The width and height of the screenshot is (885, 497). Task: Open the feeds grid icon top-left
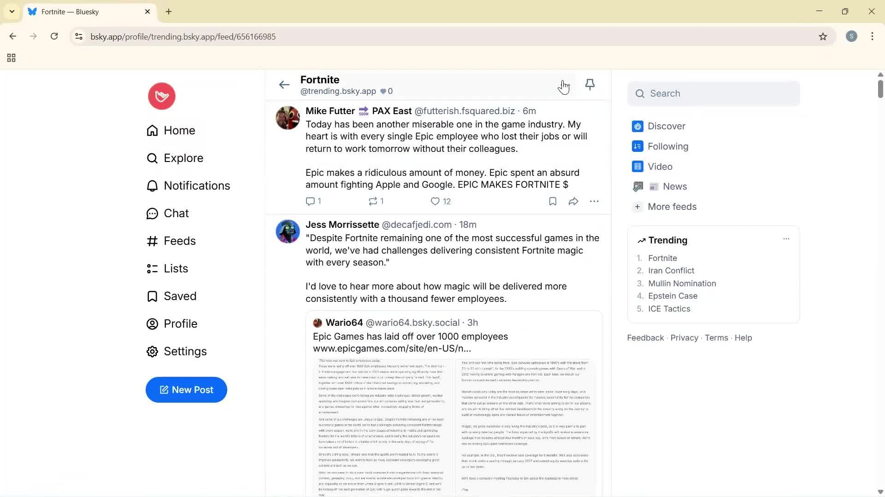[11, 58]
